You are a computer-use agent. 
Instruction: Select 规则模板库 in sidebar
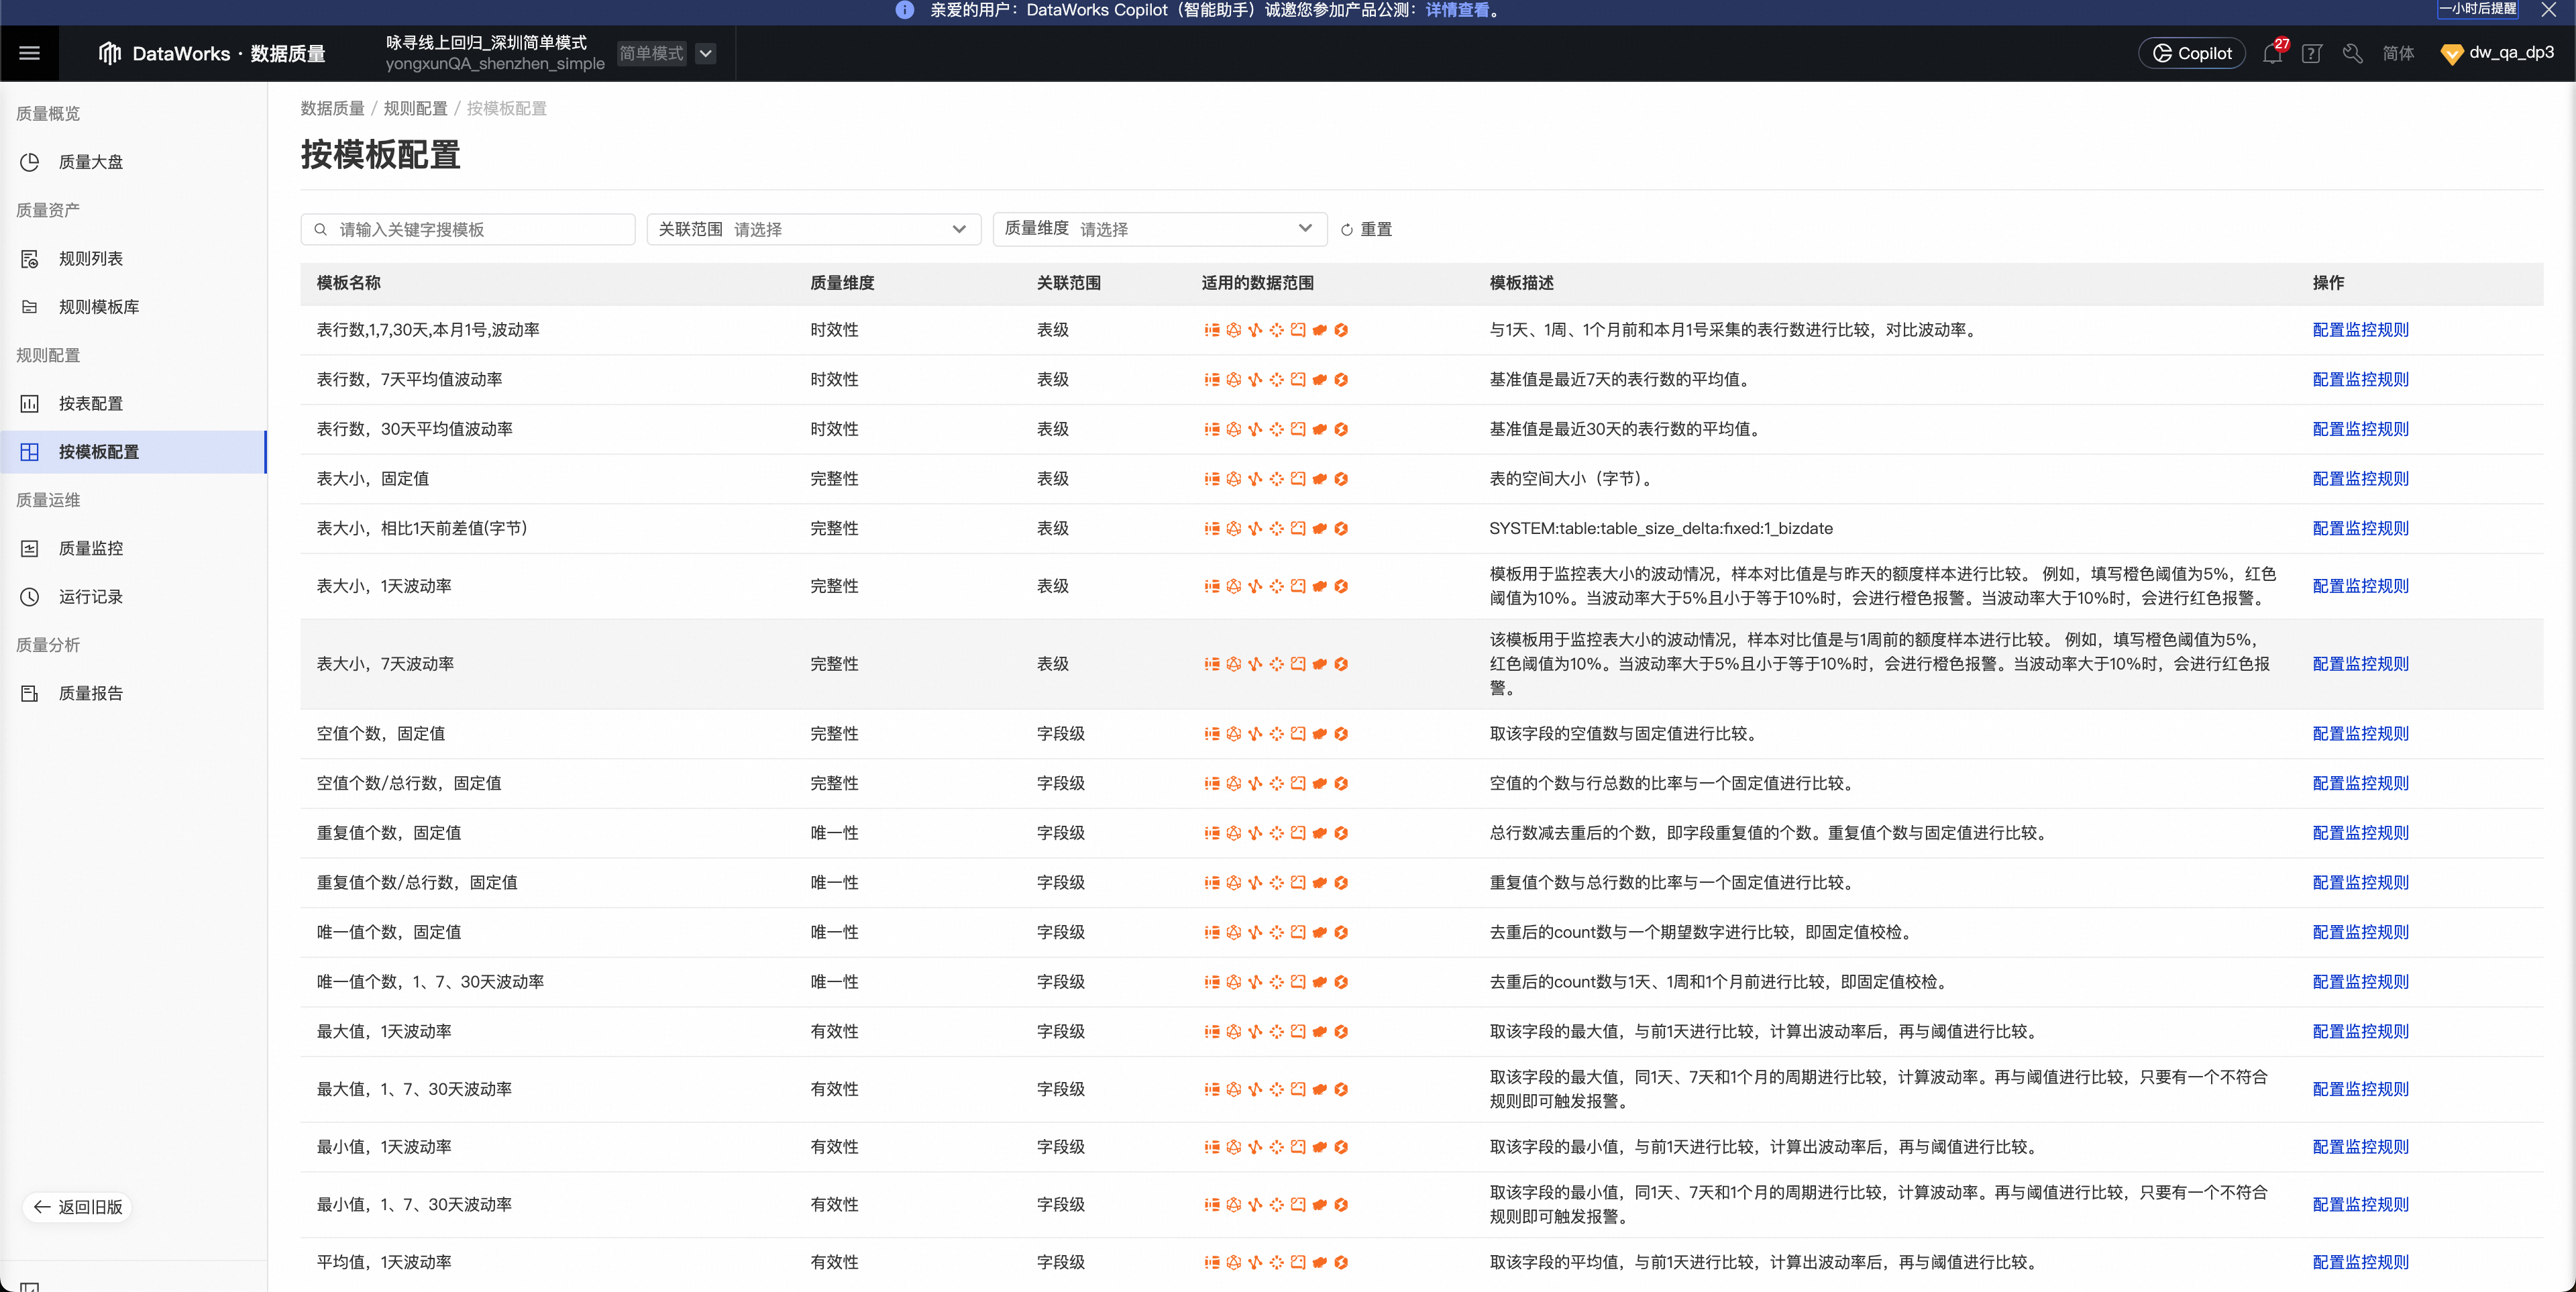[98, 307]
